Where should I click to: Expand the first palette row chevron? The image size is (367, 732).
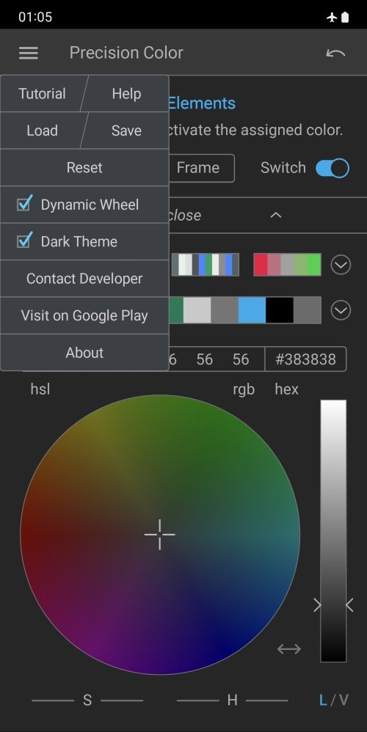(x=341, y=266)
